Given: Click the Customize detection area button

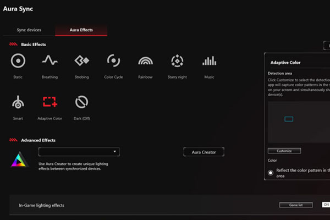Looking at the screenshot, I should [284, 151].
